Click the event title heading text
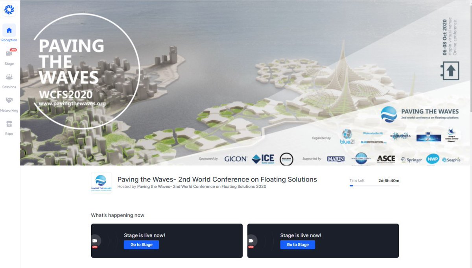 (x=217, y=179)
